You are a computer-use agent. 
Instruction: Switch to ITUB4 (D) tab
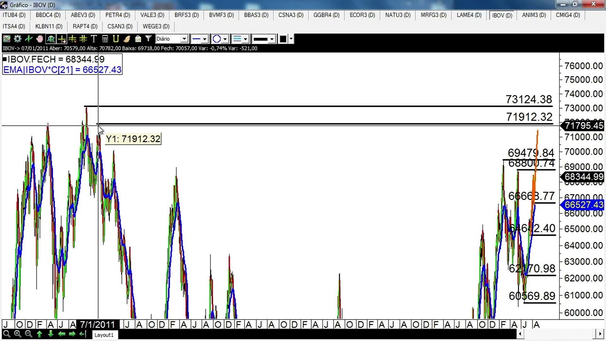(14, 15)
